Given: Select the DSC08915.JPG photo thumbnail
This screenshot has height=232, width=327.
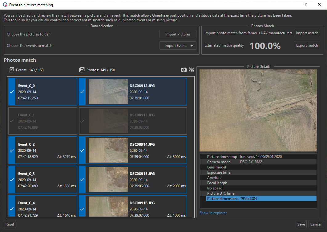Looking at the screenshot, I should (108, 180).
